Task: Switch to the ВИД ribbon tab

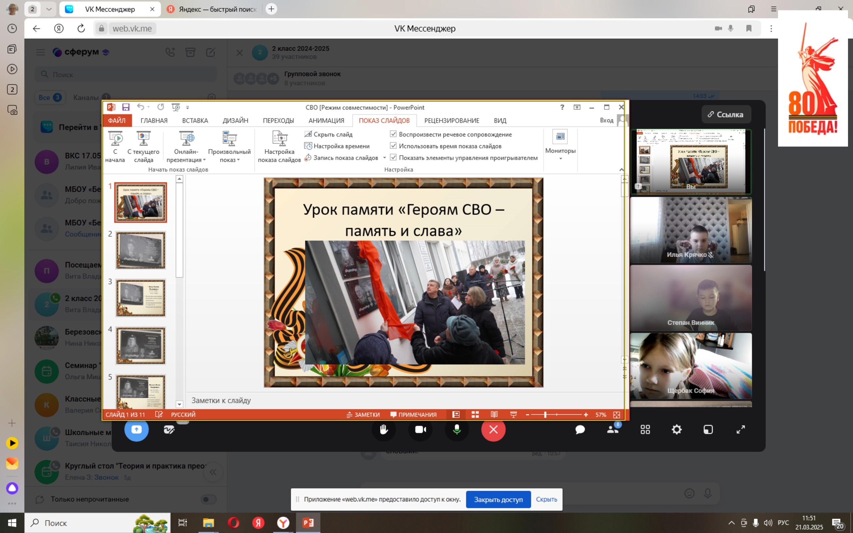Action: coord(500,121)
